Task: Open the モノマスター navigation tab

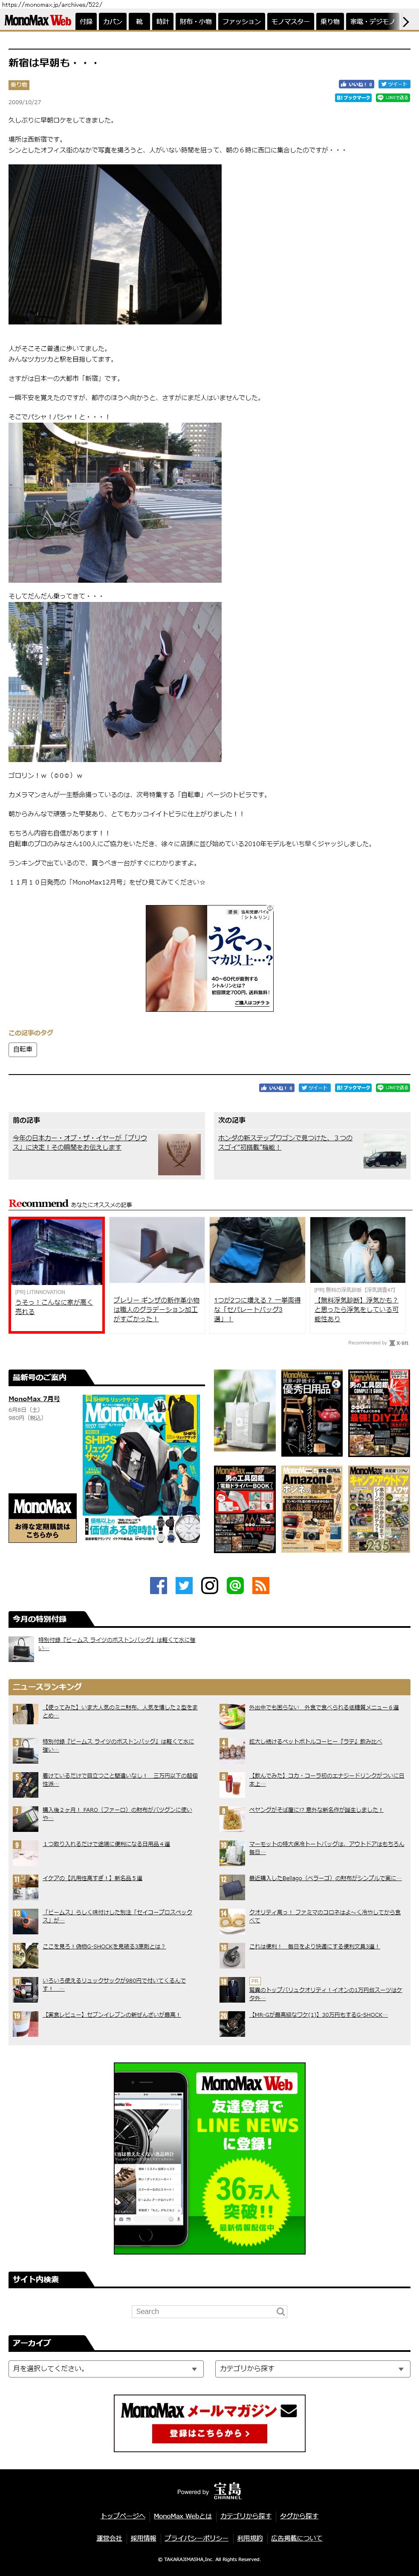Action: click(290, 21)
